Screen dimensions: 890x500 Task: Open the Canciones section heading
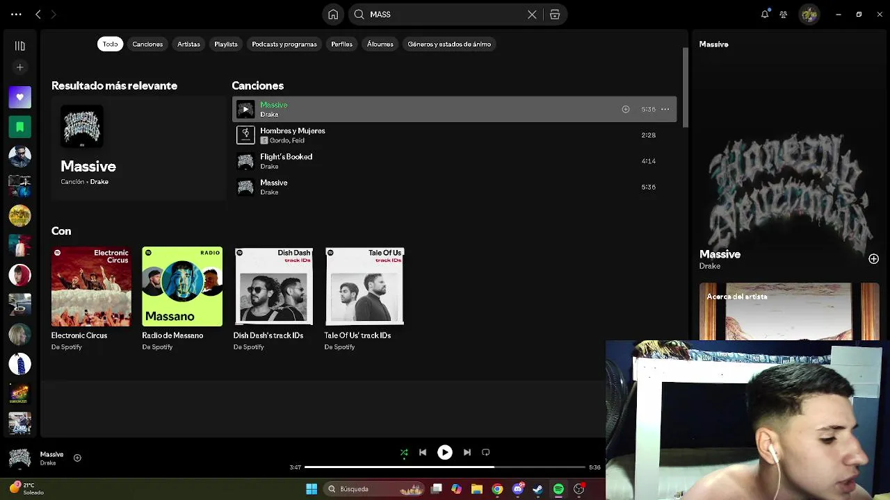pos(257,85)
